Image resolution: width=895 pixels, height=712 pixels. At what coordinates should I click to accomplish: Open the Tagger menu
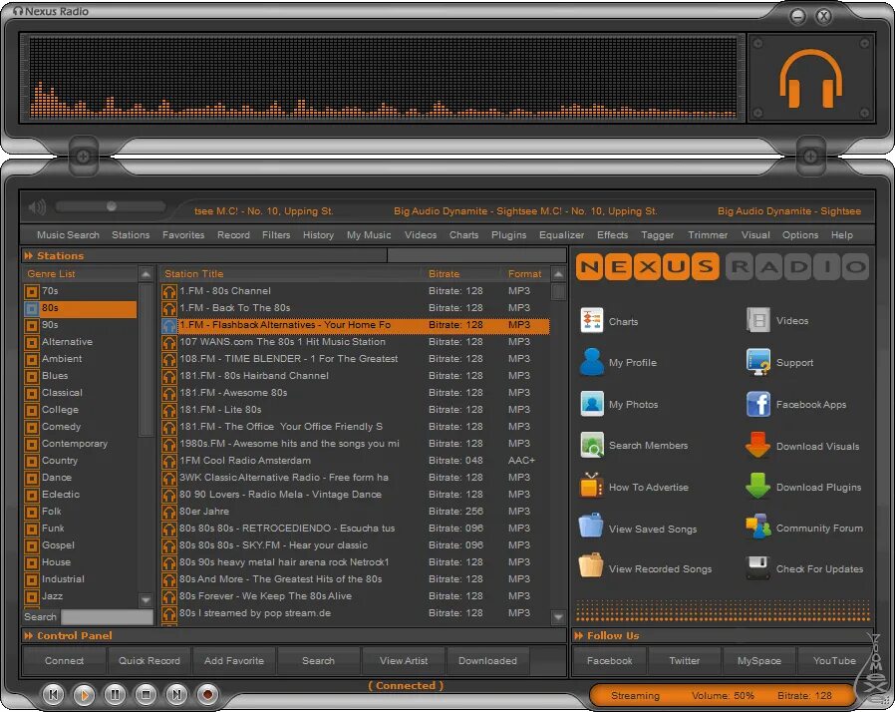coord(658,234)
